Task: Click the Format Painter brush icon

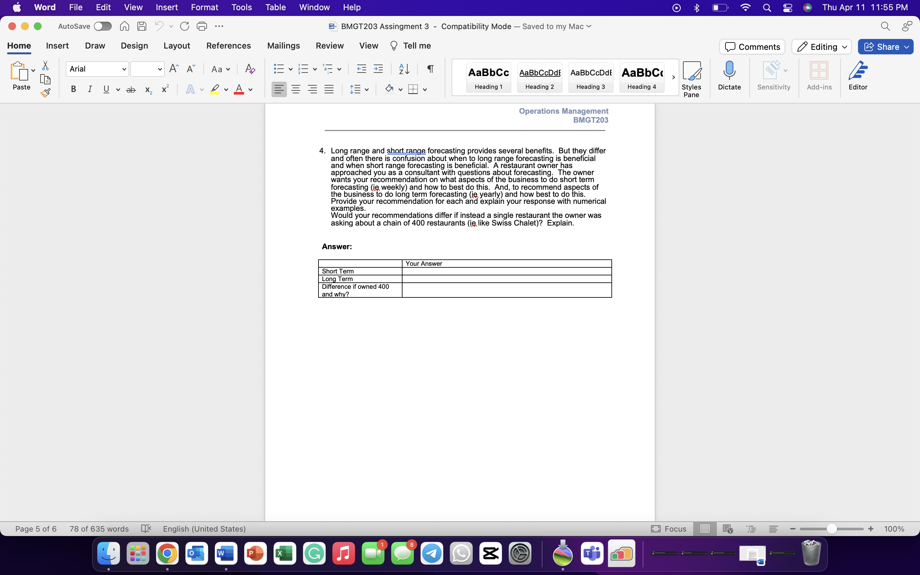Action: [45, 93]
